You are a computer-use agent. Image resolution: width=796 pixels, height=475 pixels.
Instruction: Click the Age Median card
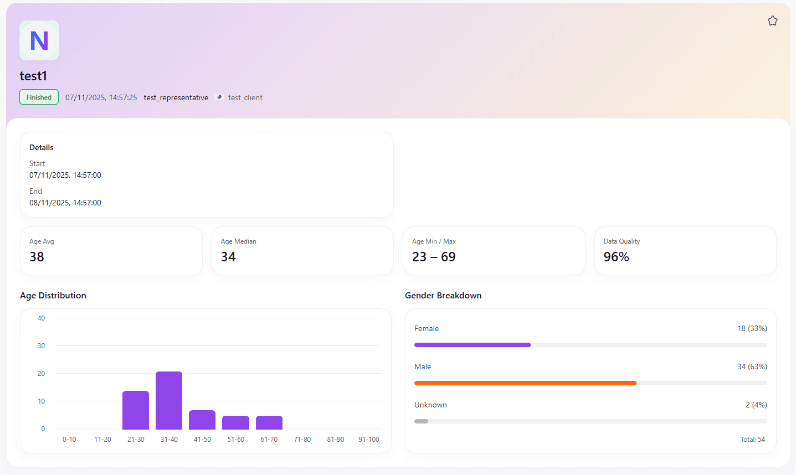(302, 251)
